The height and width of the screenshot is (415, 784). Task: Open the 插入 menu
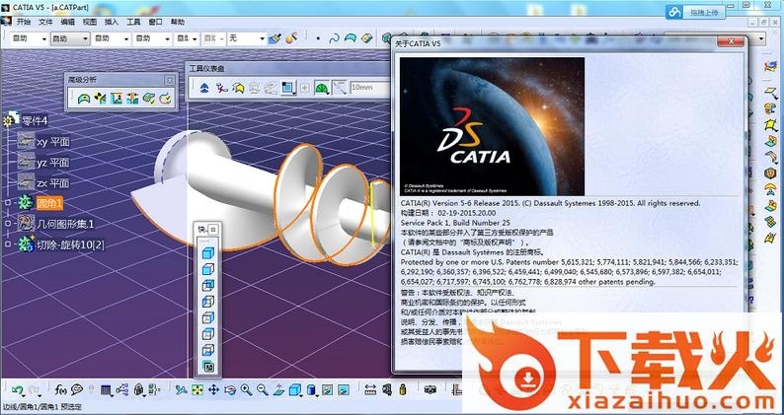[x=111, y=22]
